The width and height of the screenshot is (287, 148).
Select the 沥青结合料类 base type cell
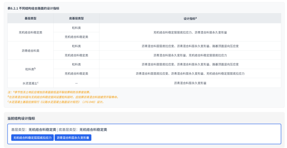click(x=31, y=51)
